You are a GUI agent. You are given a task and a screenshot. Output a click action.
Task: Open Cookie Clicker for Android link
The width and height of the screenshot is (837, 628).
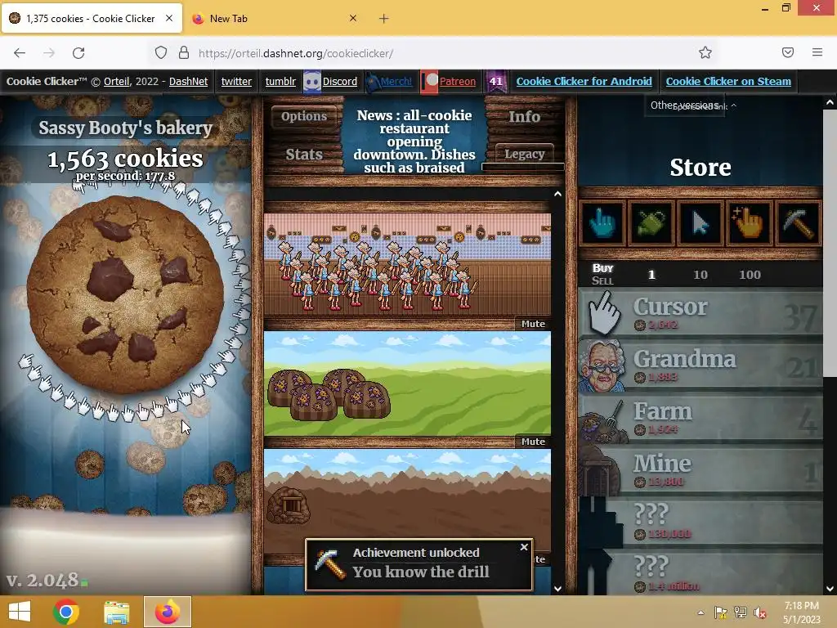pyautogui.click(x=584, y=81)
